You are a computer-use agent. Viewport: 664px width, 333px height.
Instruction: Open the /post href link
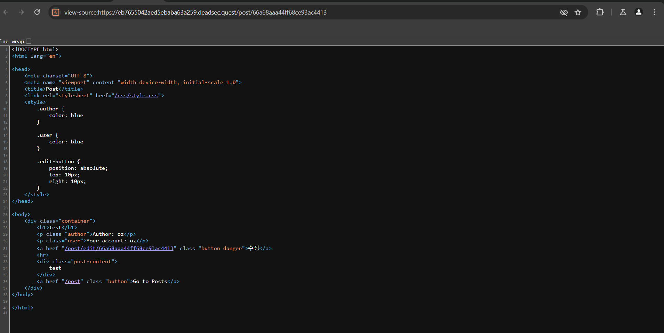tap(72, 281)
